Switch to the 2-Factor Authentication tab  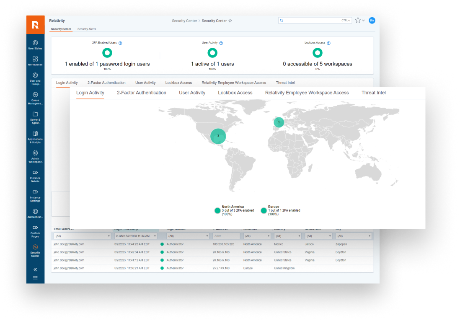[141, 93]
